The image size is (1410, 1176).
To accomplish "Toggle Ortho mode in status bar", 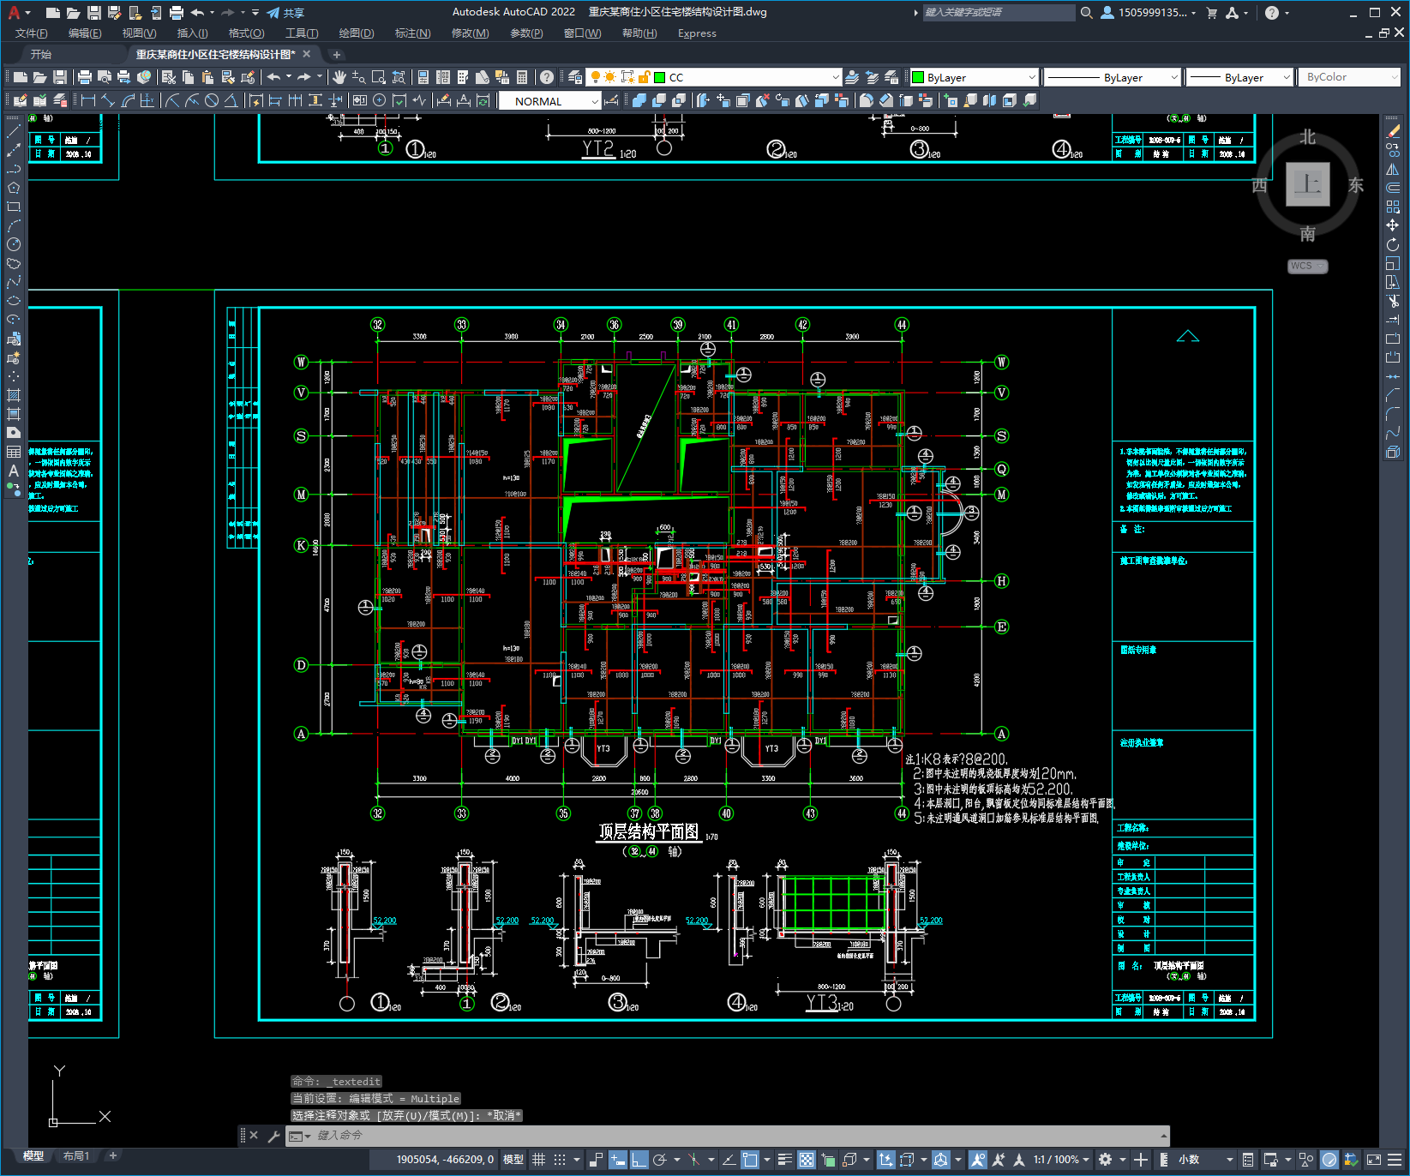I will (639, 1160).
